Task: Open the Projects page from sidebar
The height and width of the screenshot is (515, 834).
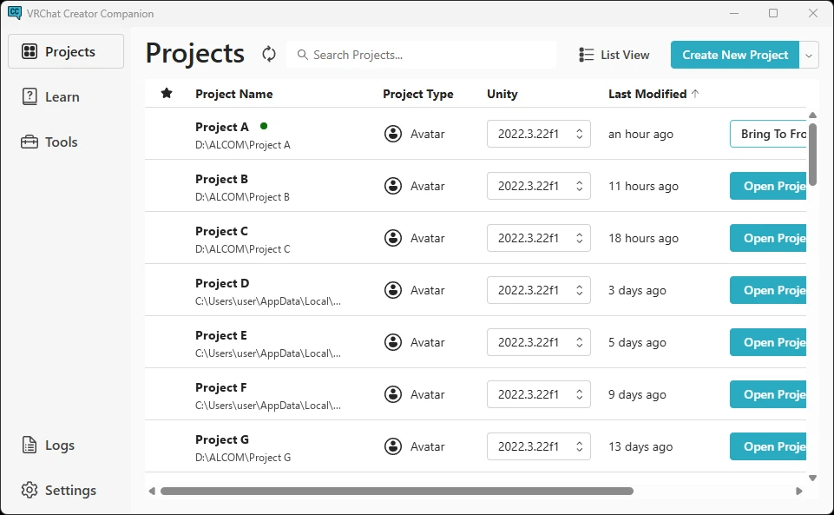Action: pyautogui.click(x=66, y=51)
